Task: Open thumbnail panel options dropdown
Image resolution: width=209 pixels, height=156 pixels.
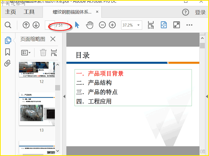Action: click(26, 53)
